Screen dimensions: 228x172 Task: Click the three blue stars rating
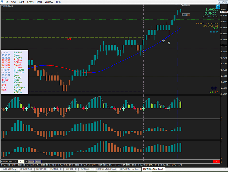pyautogui.click(x=214, y=32)
